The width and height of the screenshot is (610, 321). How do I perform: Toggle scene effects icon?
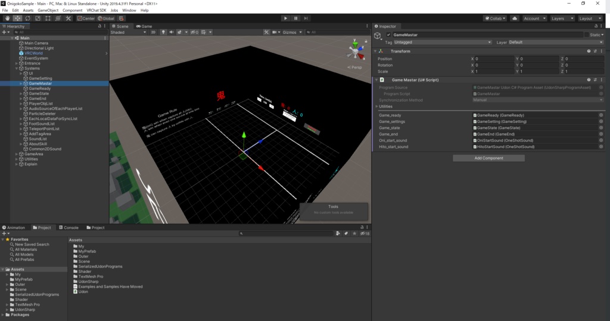tap(179, 32)
